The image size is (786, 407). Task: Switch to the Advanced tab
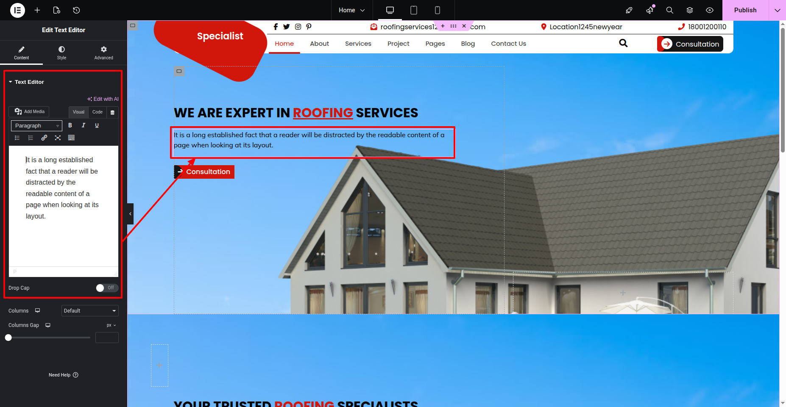tap(103, 53)
